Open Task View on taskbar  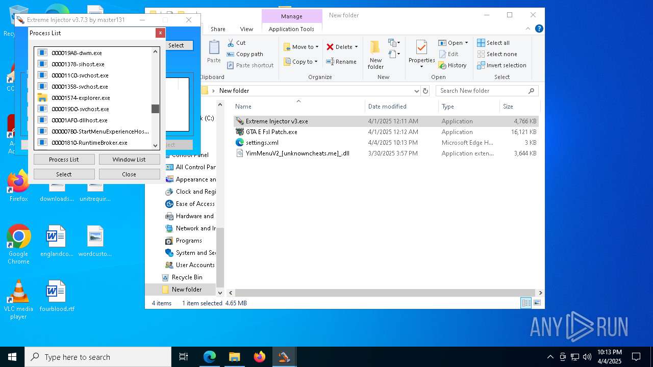click(184, 357)
